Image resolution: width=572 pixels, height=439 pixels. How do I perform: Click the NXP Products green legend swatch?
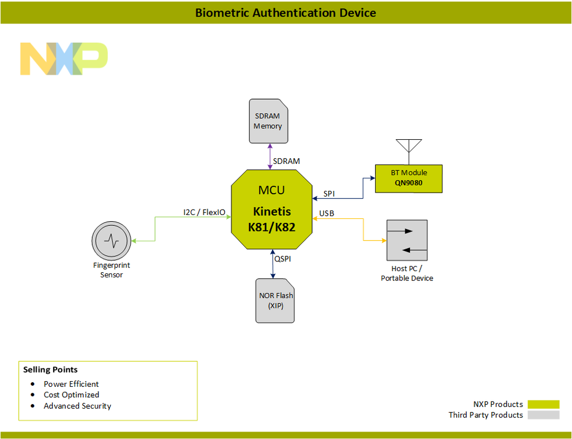543,404
